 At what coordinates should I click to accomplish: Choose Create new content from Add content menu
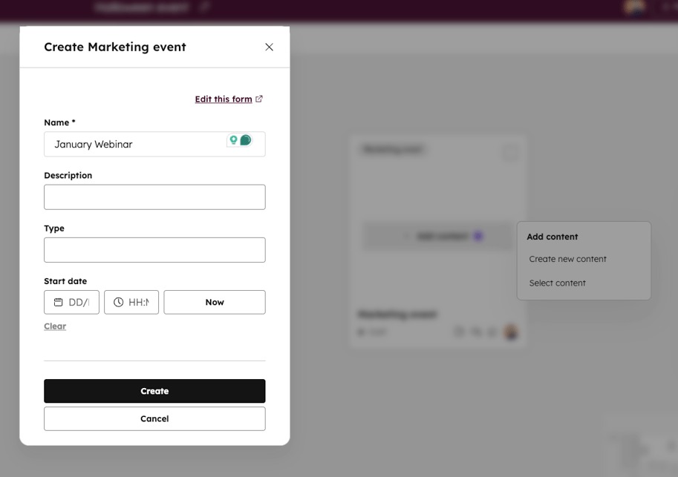pyautogui.click(x=567, y=259)
